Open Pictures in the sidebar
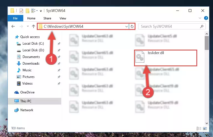 (x=25, y=77)
